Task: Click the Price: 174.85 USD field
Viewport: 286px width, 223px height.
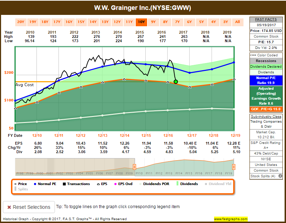Action: (266, 31)
